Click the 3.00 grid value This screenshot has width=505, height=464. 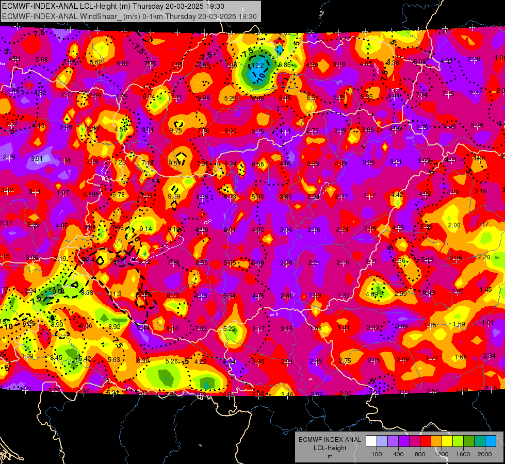(339, 64)
